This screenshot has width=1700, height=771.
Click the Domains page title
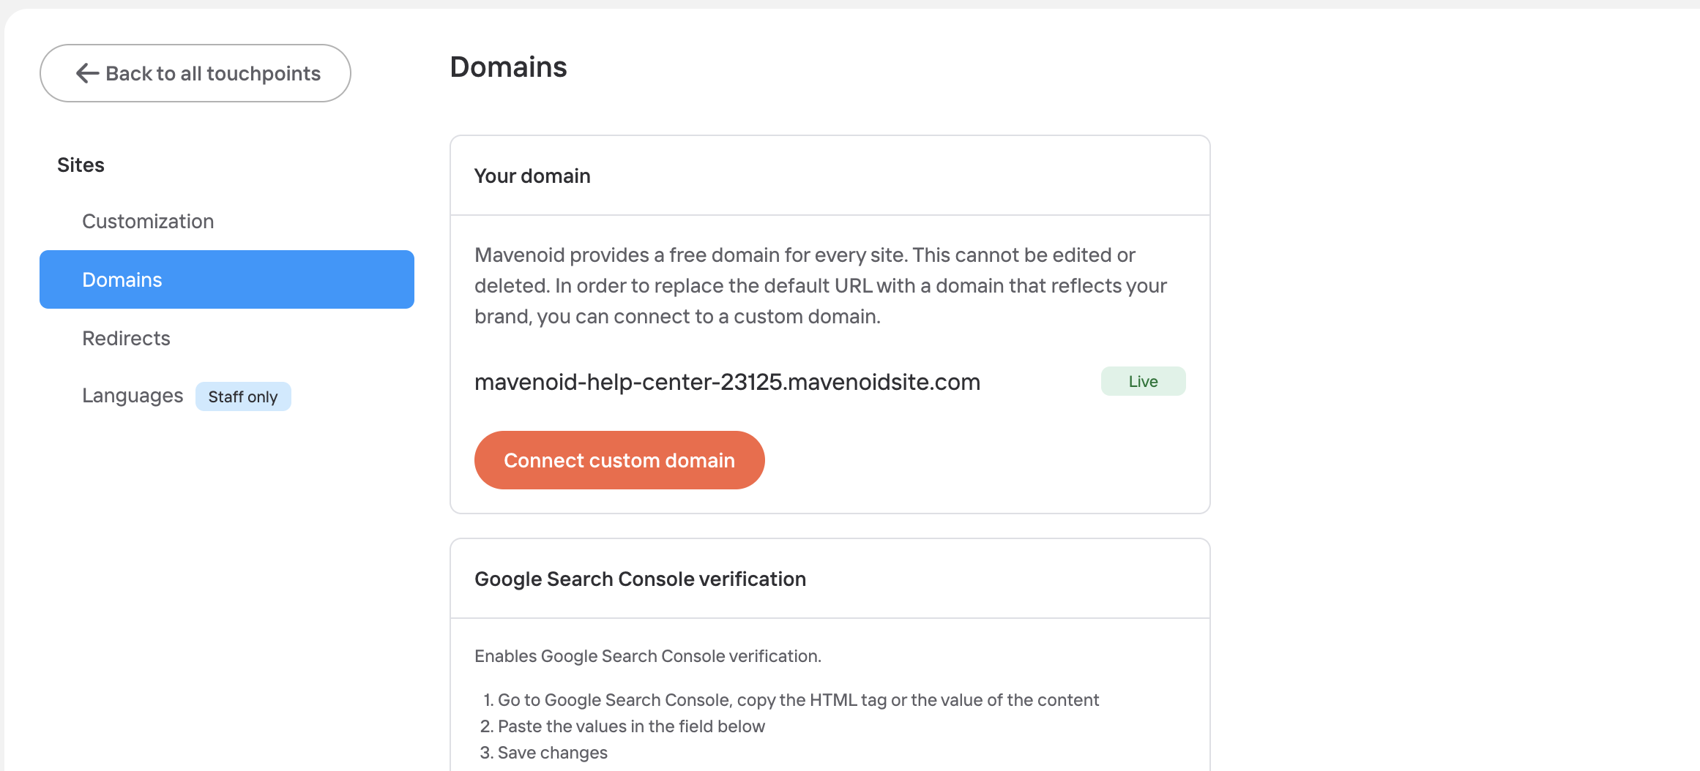point(508,67)
